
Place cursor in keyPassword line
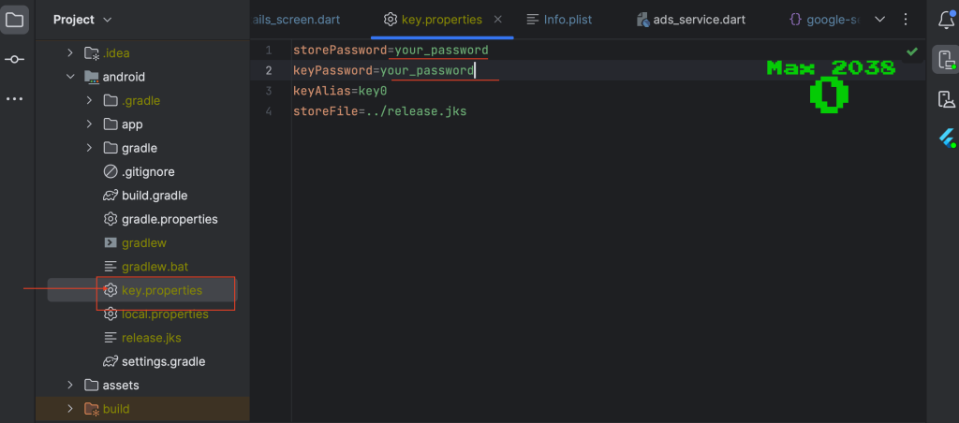click(383, 70)
